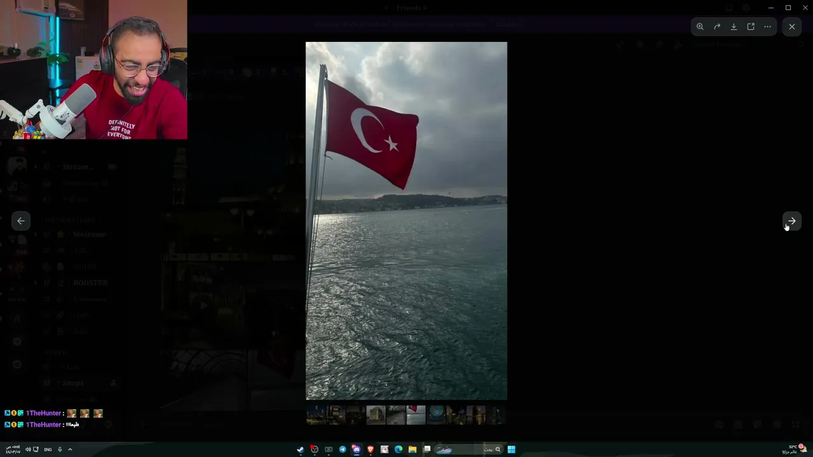Click the large Turkish flag photo
This screenshot has height=457, width=813.
(406, 221)
